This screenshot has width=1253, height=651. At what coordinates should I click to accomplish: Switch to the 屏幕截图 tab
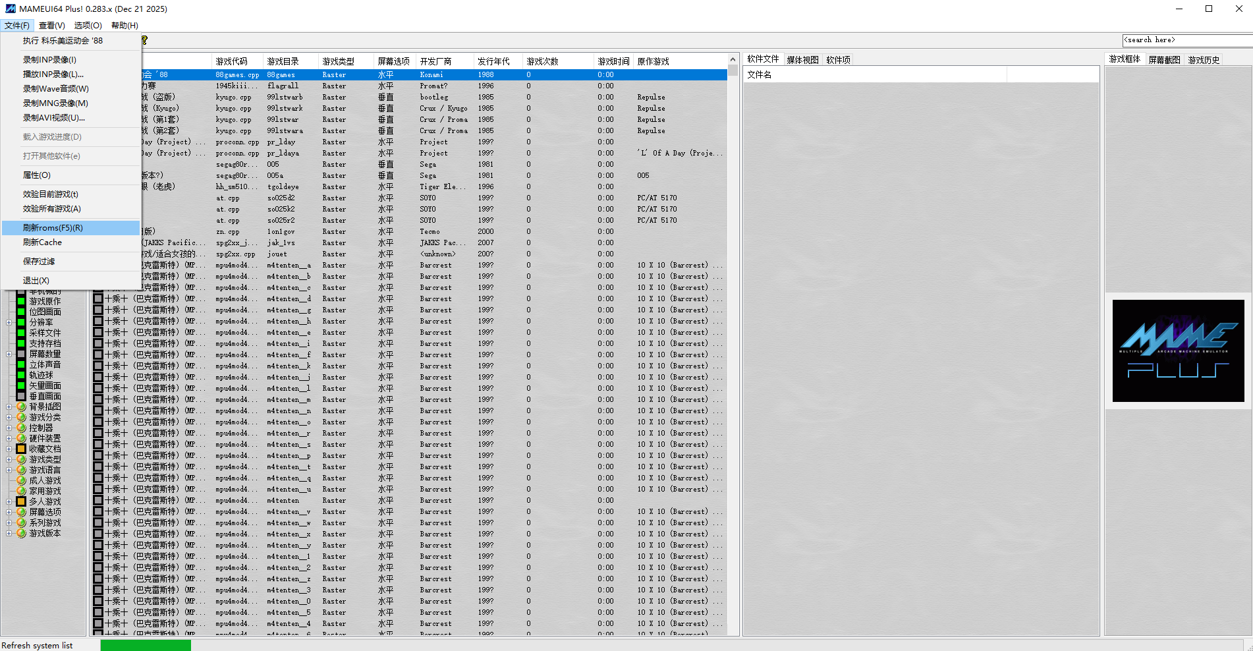1163,59
